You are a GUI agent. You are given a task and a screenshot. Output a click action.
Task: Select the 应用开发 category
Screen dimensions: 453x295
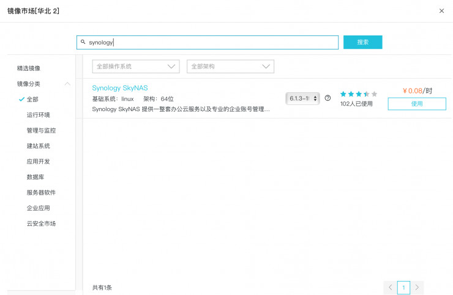(x=38, y=161)
